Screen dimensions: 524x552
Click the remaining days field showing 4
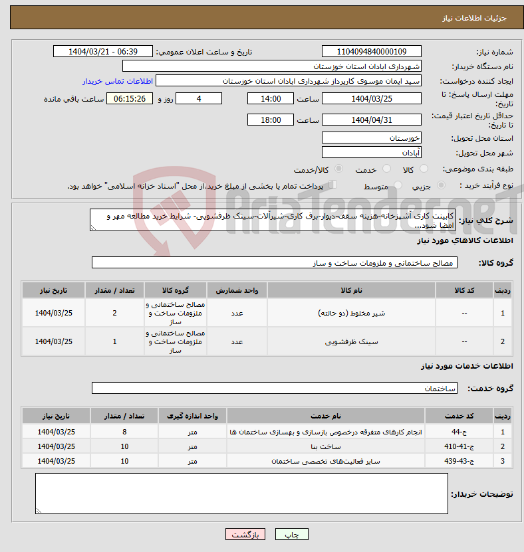tap(199, 98)
